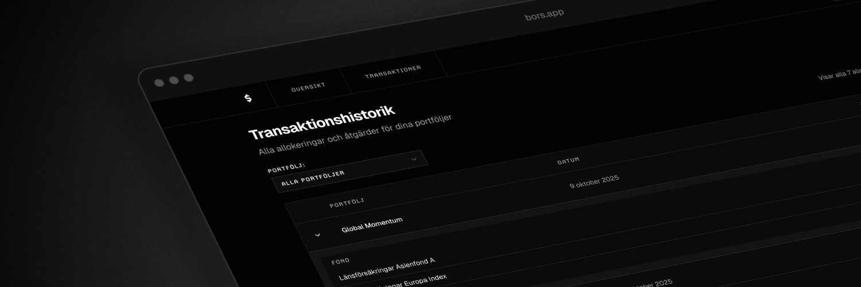Click the Portfölj column header

[347, 203]
